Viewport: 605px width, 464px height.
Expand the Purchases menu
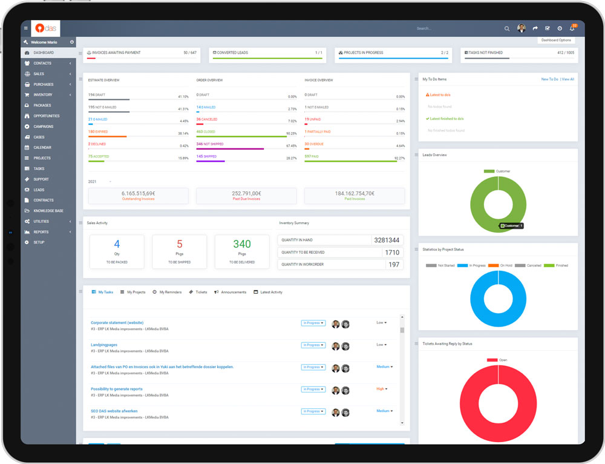(x=48, y=84)
